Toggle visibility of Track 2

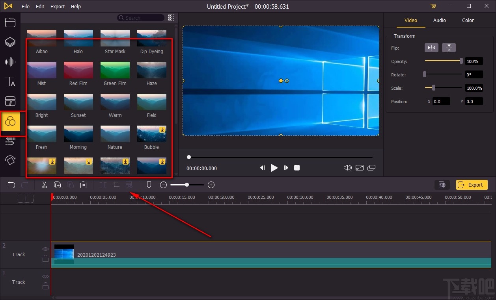click(45, 249)
